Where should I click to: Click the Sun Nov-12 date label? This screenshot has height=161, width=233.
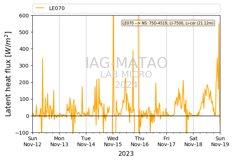[32, 141]
